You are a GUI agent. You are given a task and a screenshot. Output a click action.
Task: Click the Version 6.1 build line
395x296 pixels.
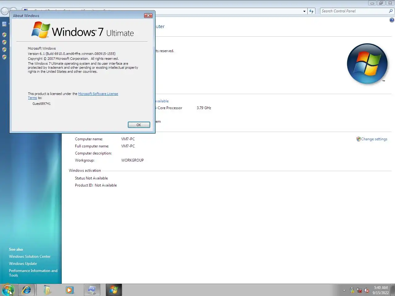click(x=72, y=54)
